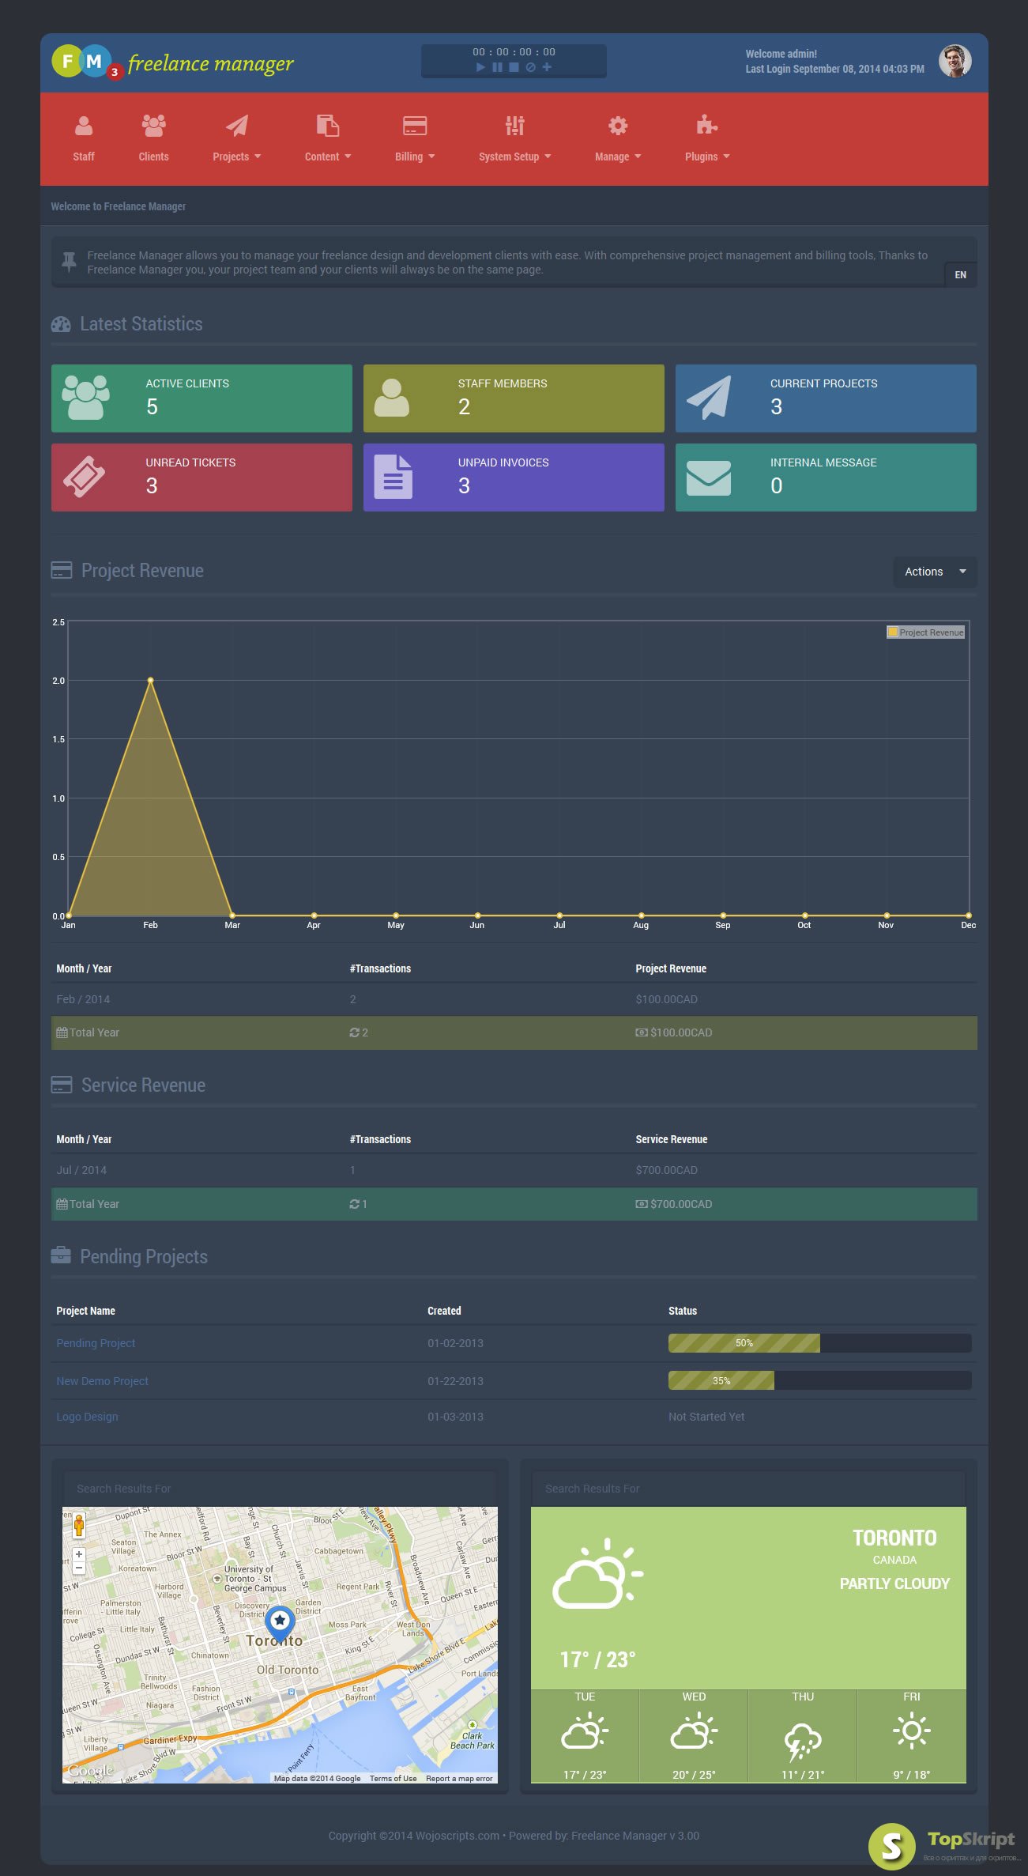This screenshot has height=1876, width=1028.
Task: Click the Projects paper-plane icon
Action: coord(236,126)
